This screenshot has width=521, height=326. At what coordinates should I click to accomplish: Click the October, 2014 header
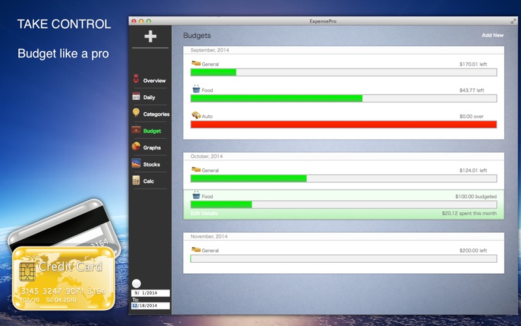206,156
